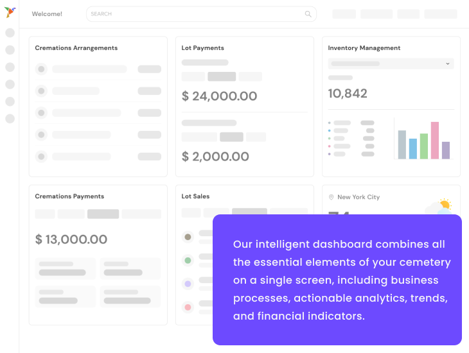Image resolution: width=469 pixels, height=353 pixels.
Task: Select last Cremations Arrangements radio circle
Action: point(41,157)
